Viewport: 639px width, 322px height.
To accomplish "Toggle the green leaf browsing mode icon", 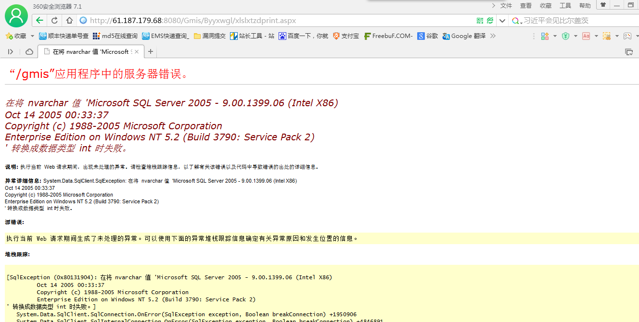I will point(490,21).
